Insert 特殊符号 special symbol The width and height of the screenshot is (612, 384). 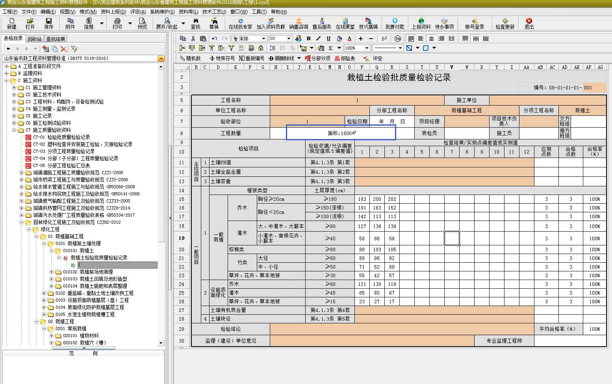pyautogui.click(x=222, y=58)
